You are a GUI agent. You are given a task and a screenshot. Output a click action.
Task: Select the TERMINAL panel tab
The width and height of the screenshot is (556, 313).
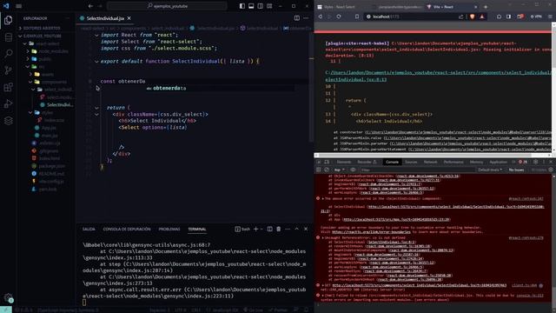coord(197,230)
